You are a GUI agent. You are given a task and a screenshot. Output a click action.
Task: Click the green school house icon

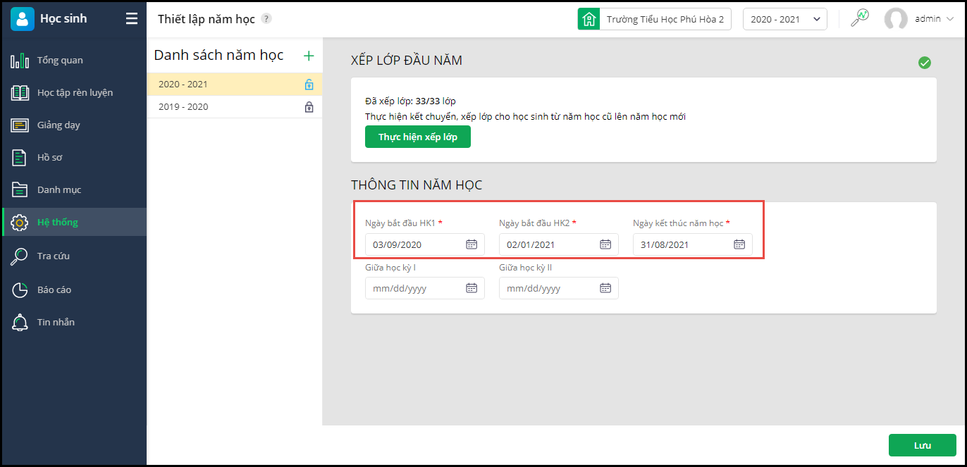click(x=589, y=19)
